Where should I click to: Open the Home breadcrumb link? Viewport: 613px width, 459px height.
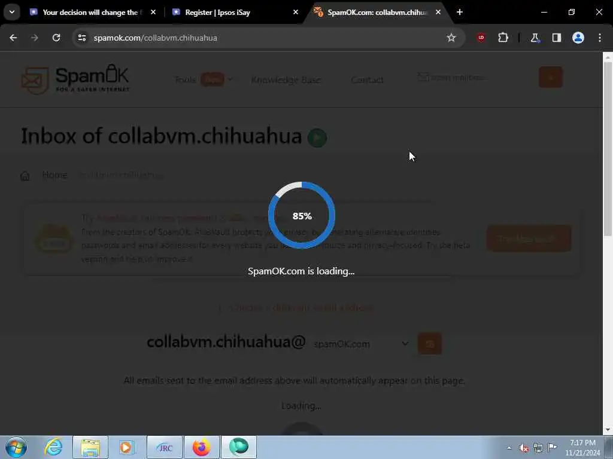[x=54, y=175]
